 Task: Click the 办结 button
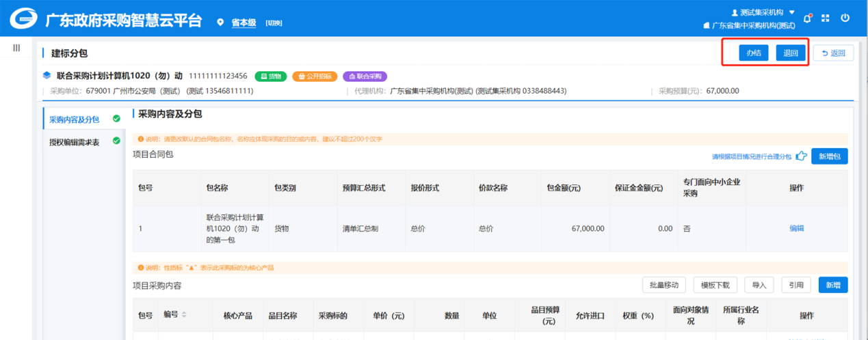[754, 53]
